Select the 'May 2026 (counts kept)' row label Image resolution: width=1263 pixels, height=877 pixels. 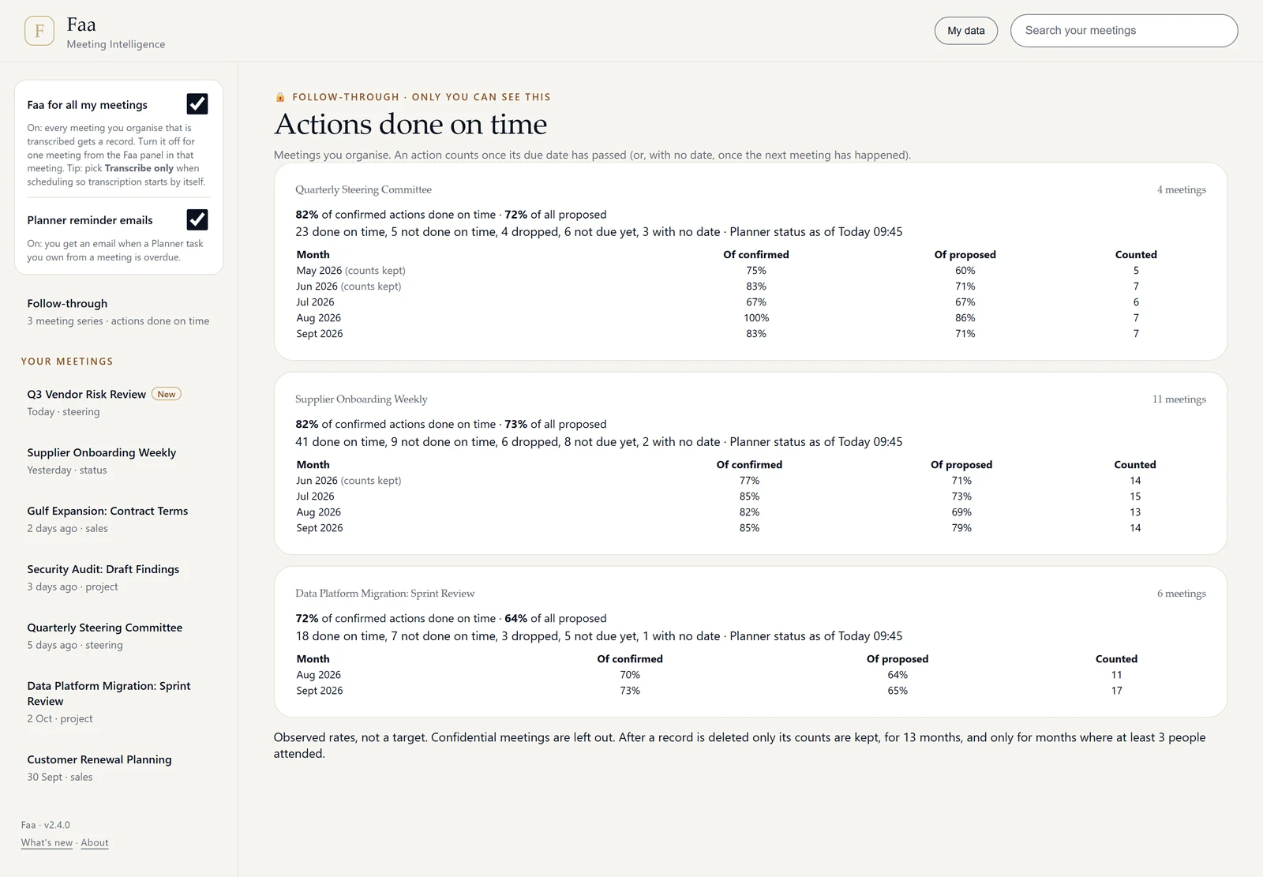click(351, 271)
